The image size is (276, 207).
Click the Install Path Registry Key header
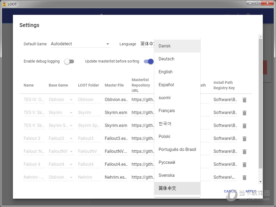click(x=224, y=85)
